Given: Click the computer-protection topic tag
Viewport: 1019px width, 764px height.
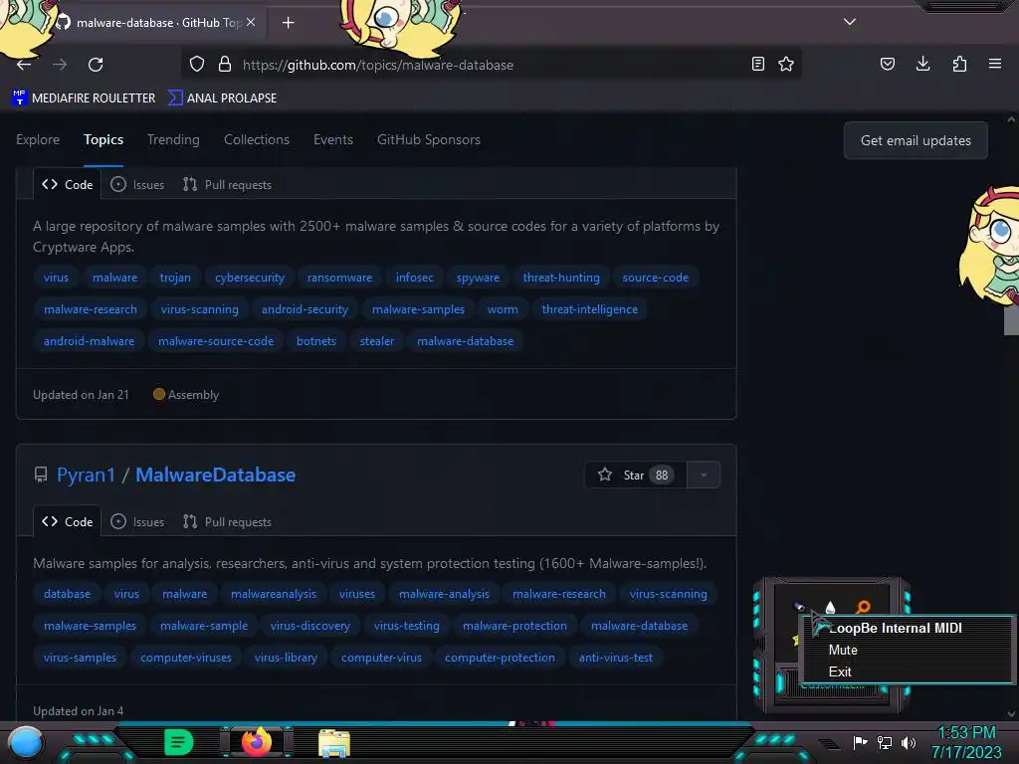Looking at the screenshot, I should pyautogui.click(x=500, y=658).
